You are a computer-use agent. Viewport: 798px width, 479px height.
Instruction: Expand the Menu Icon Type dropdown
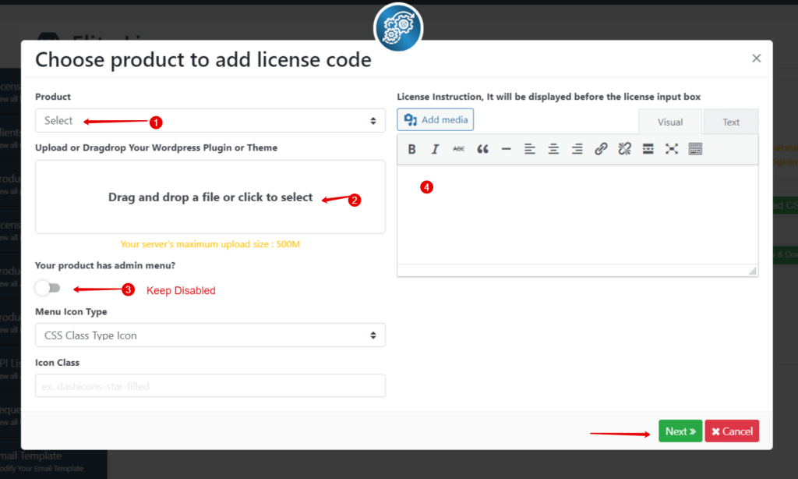click(x=210, y=335)
